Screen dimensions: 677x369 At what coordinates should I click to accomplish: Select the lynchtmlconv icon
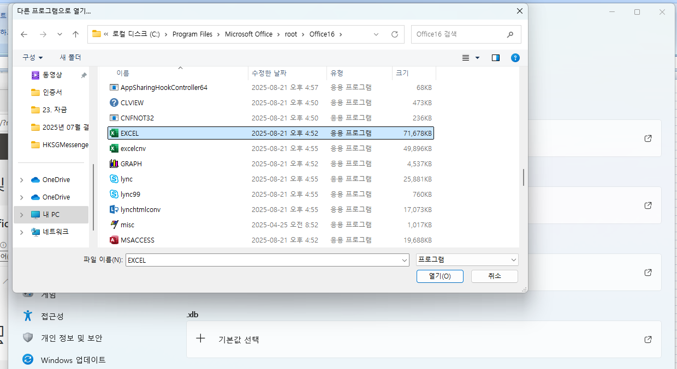pos(114,209)
